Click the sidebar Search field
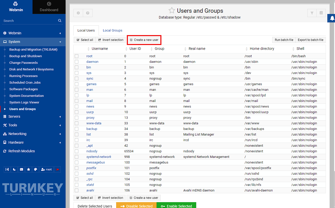 point(29,21)
